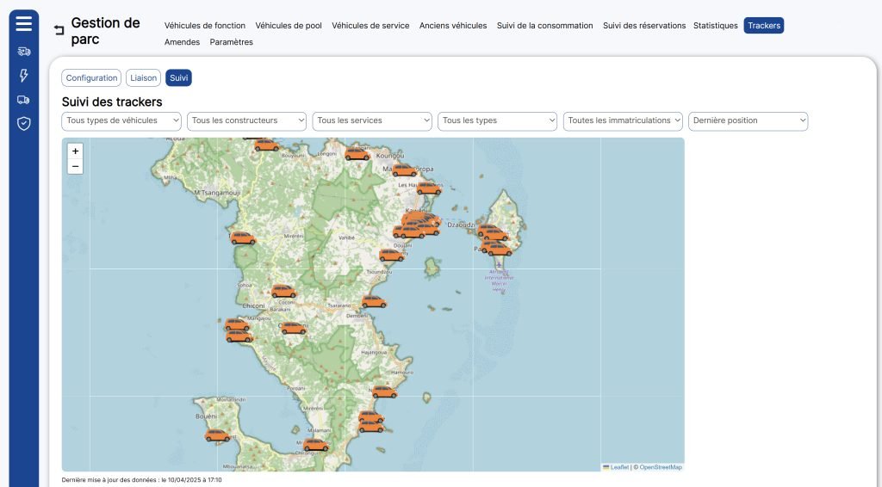The height and width of the screenshot is (487, 882).
Task: Click the airport symbol on the map
Action: pyautogui.click(x=499, y=264)
